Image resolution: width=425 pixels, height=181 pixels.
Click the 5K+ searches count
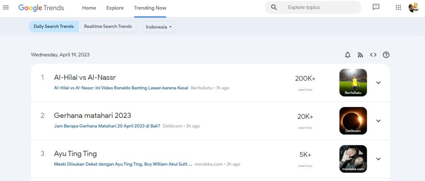[x=305, y=155]
